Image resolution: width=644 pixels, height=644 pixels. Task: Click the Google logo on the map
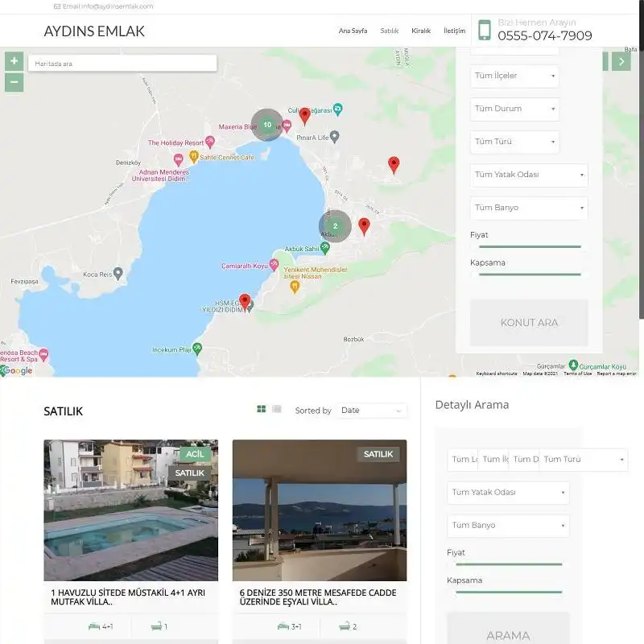point(18,371)
